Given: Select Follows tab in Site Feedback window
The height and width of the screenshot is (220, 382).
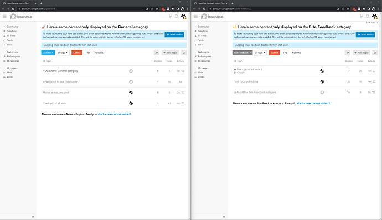Looking at the screenshot, I should tap(296, 53).
